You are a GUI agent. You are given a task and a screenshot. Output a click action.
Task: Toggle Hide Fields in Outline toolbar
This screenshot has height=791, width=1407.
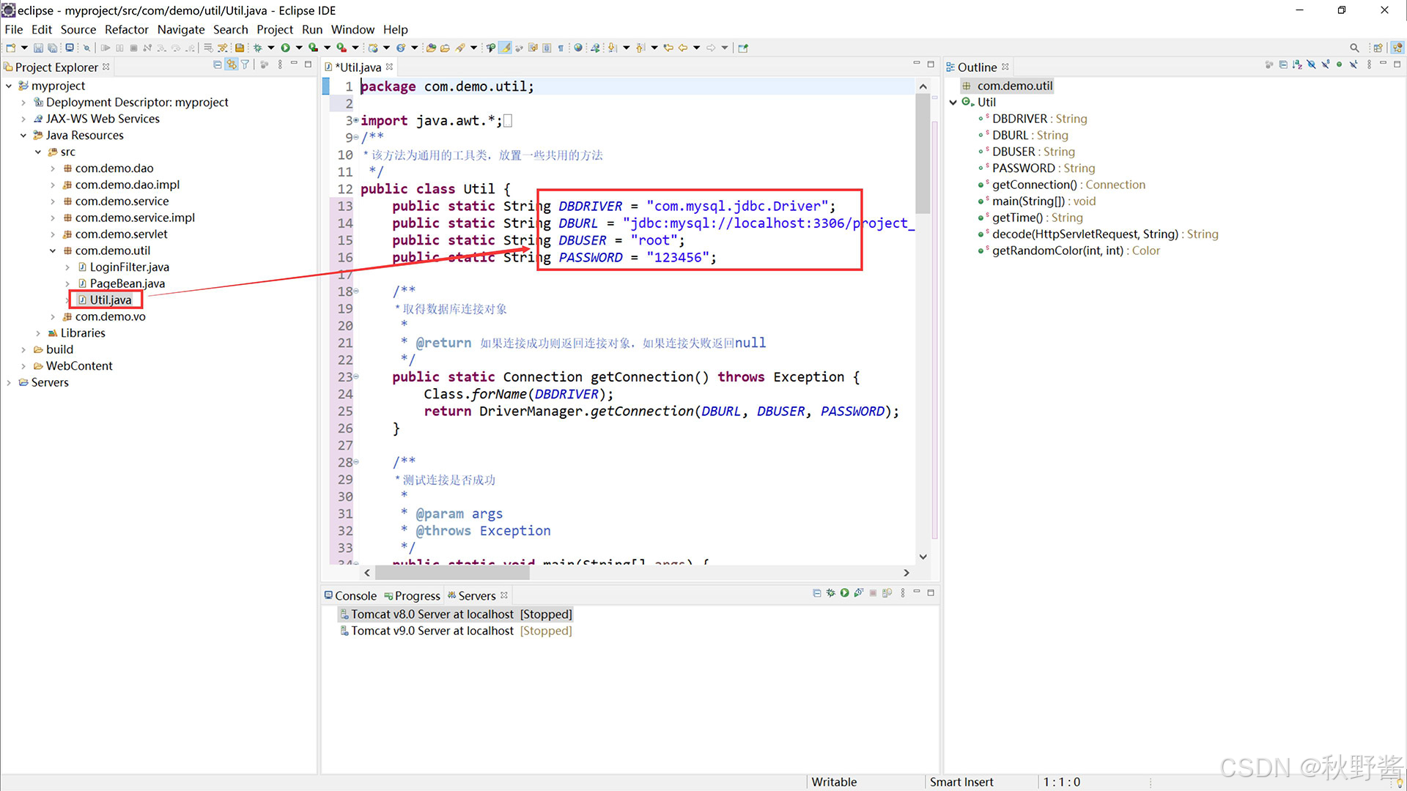[1312, 65]
